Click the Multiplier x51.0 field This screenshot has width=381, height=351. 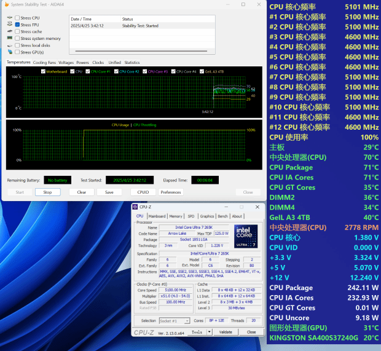tap(175, 296)
